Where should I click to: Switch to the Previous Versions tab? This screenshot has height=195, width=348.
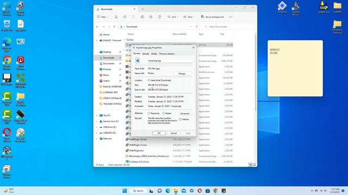[x=167, y=54]
